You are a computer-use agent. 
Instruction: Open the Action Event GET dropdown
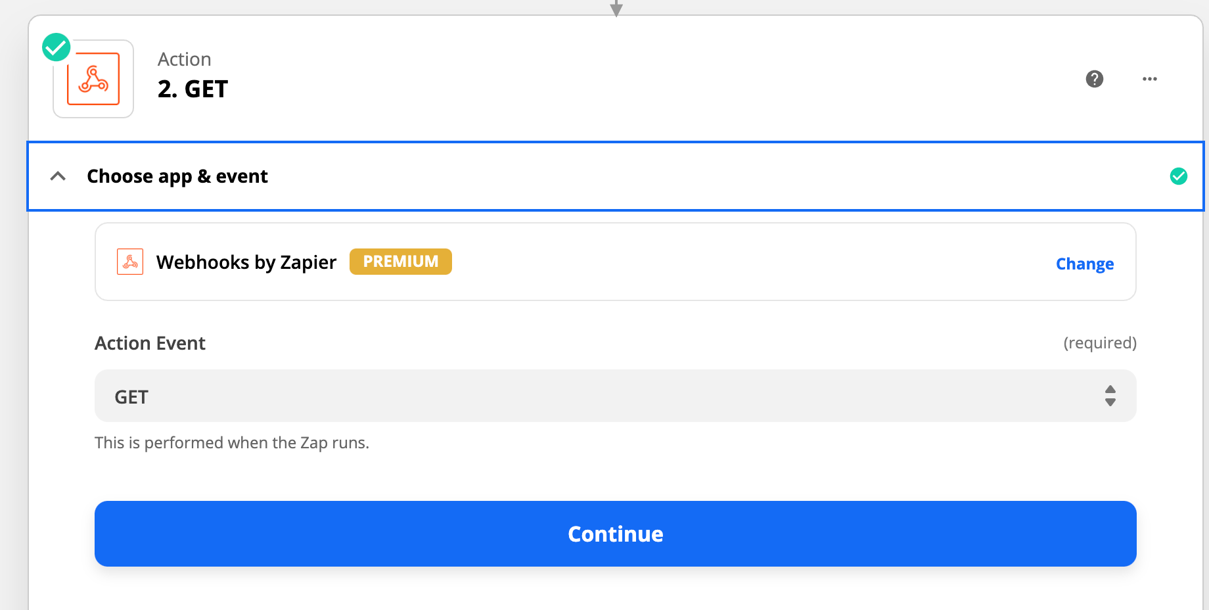tap(615, 396)
